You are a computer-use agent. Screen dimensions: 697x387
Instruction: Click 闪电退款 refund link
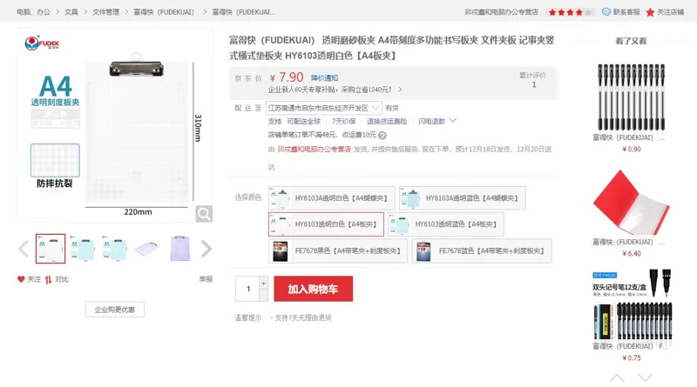pyautogui.click(x=431, y=121)
